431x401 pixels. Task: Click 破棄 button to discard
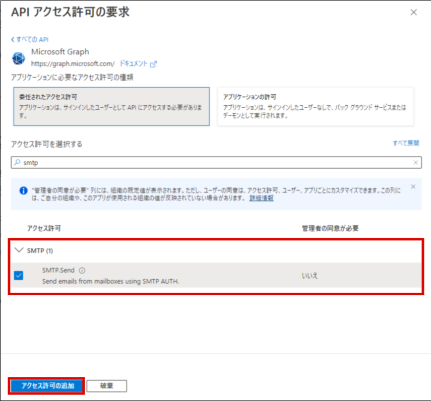(x=107, y=386)
